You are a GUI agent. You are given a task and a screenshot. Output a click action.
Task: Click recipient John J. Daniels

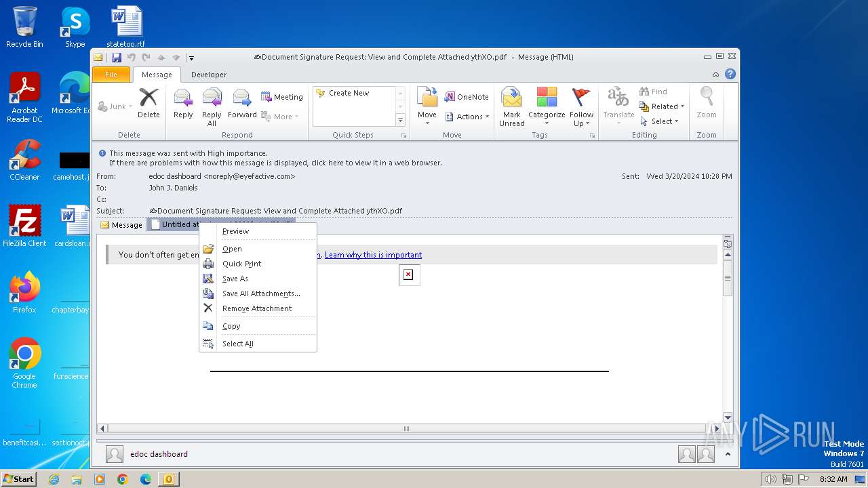(x=174, y=188)
